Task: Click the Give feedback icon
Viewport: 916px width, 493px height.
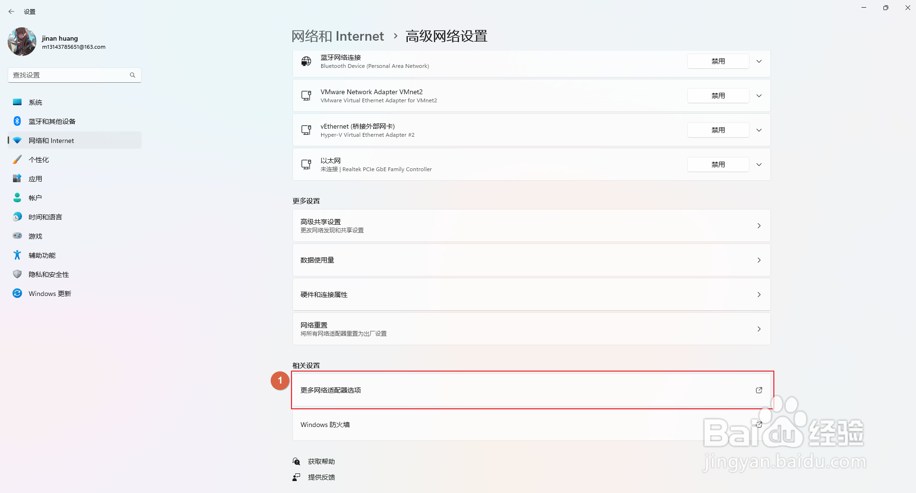Action: click(297, 477)
